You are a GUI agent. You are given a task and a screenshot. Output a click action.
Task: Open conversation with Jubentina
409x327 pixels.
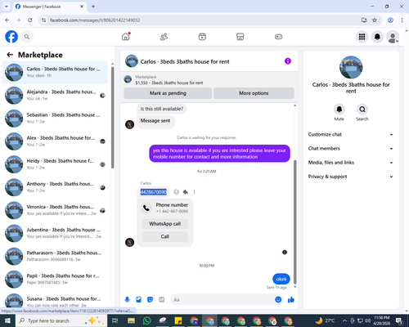click(55, 233)
